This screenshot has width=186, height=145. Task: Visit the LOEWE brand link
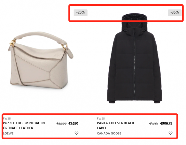(8, 133)
